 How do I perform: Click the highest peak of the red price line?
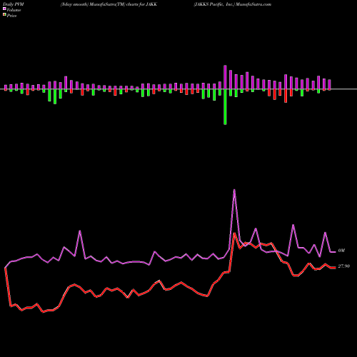[234, 233]
